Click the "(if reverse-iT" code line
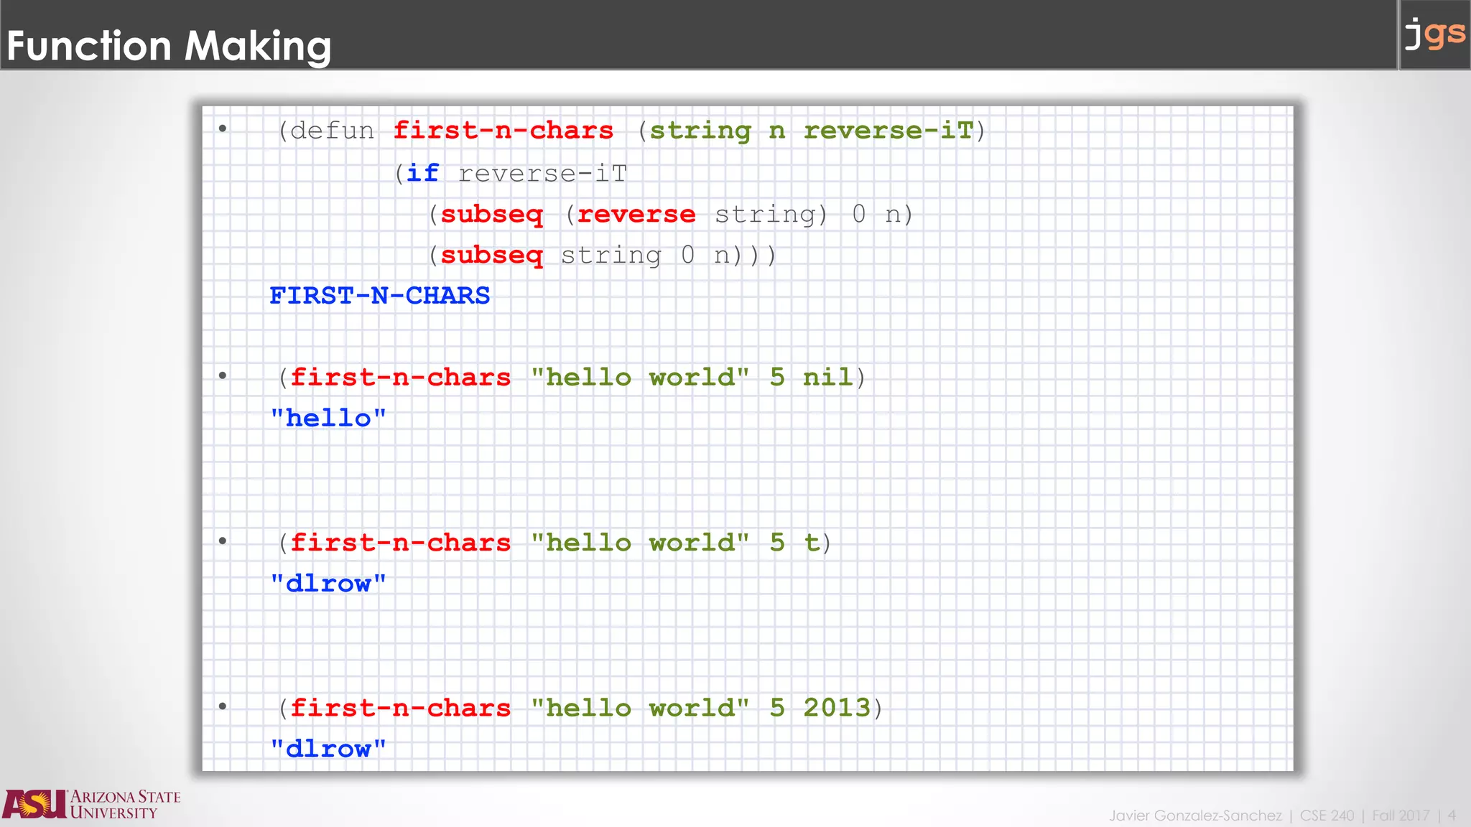The height and width of the screenshot is (827, 1471). (x=511, y=173)
